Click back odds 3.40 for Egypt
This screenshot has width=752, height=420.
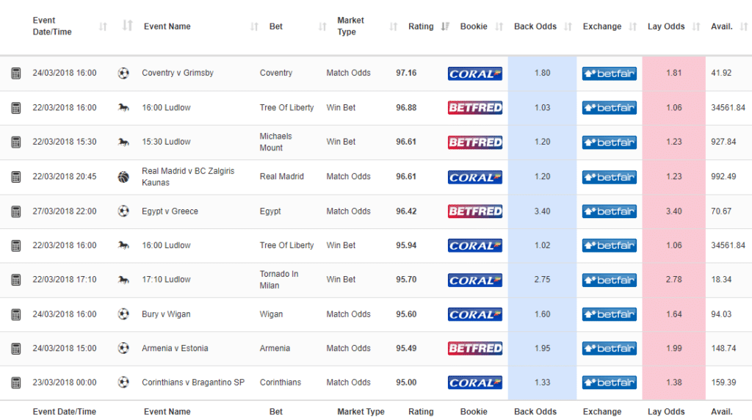(x=542, y=211)
